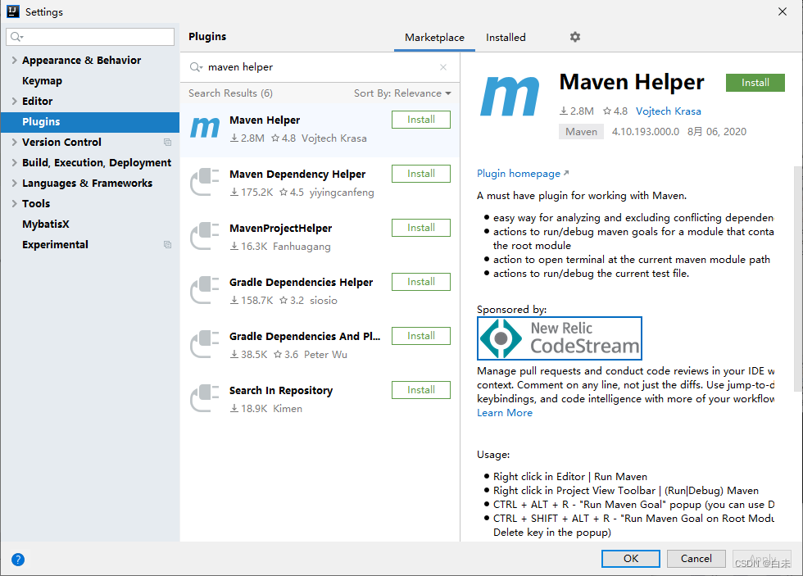
Task: Install Gradle Dependencies And Pl... plugin
Action: pyautogui.click(x=421, y=336)
